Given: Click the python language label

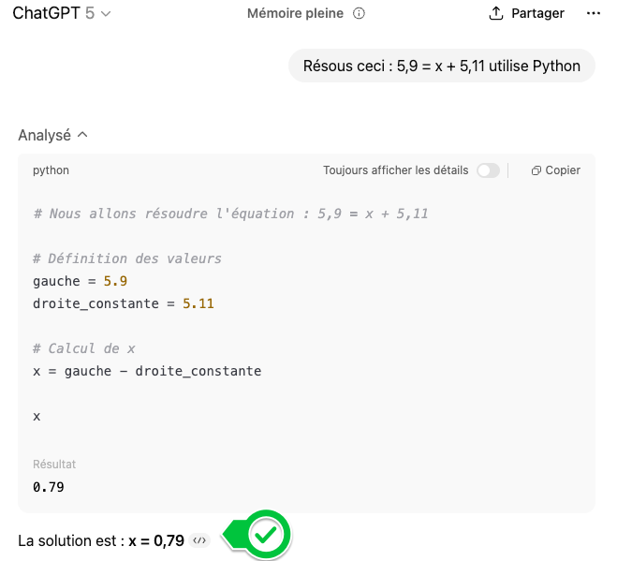Looking at the screenshot, I should tap(51, 170).
